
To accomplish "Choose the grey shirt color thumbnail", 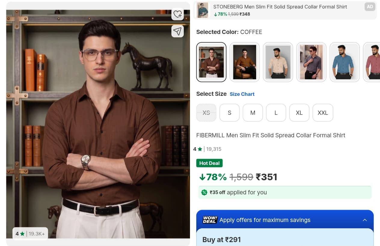I will (x=311, y=62).
